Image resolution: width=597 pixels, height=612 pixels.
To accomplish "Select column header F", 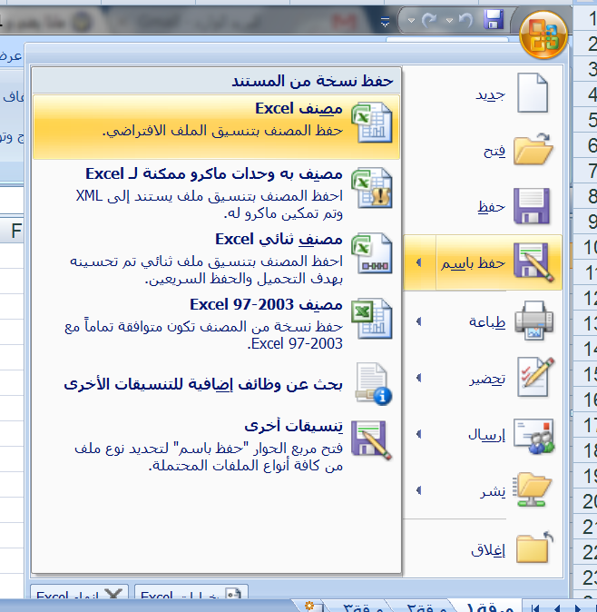I will [x=13, y=231].
